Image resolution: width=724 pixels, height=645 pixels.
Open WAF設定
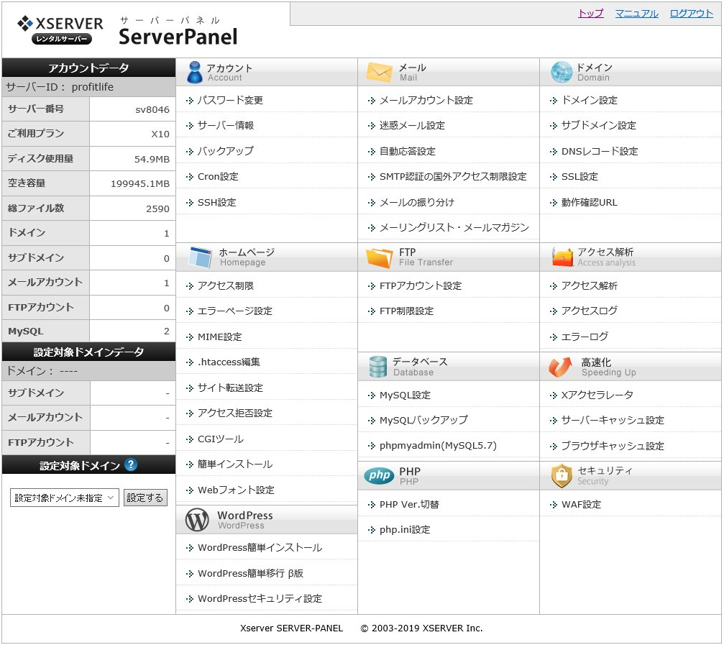(581, 505)
